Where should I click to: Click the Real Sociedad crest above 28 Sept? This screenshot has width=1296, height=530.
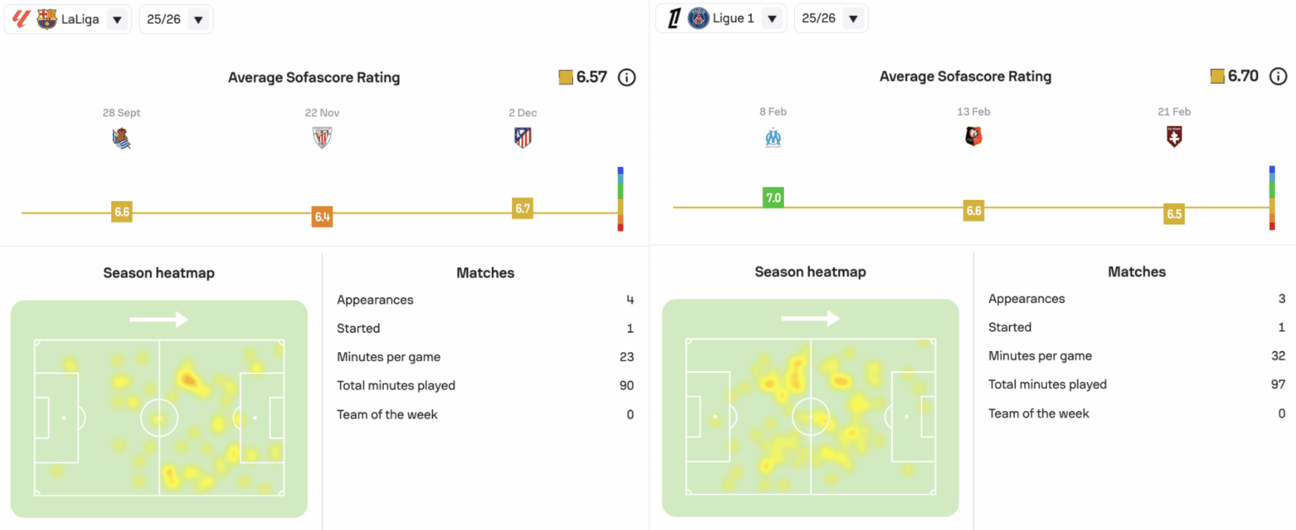coord(121,137)
